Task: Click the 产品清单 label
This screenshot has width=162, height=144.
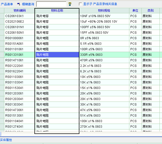Action: [7, 4]
